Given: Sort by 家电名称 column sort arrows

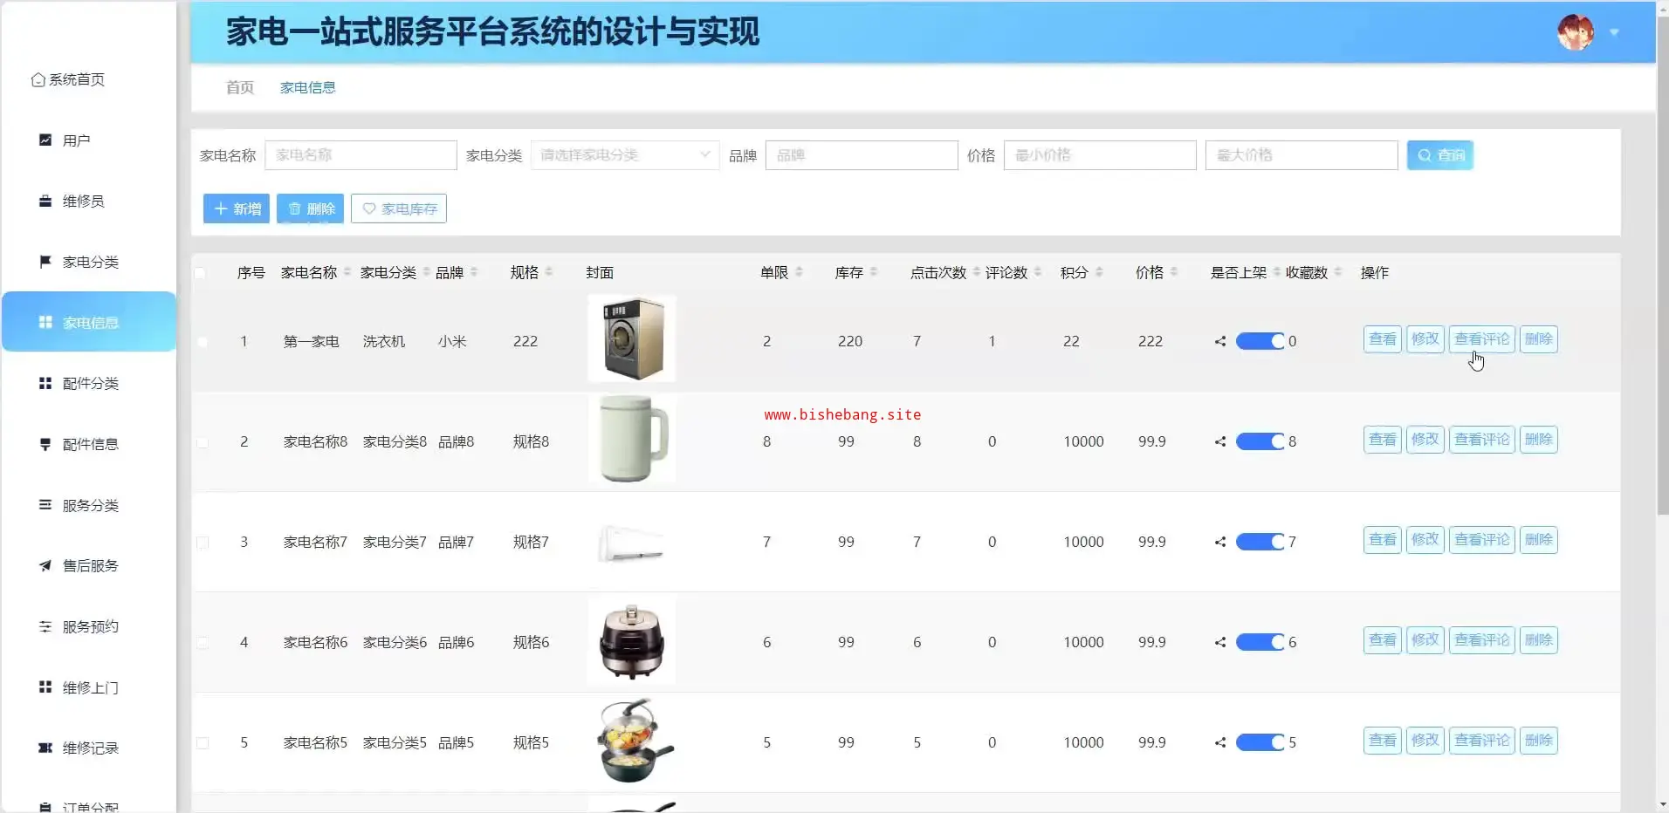Looking at the screenshot, I should click(x=347, y=272).
